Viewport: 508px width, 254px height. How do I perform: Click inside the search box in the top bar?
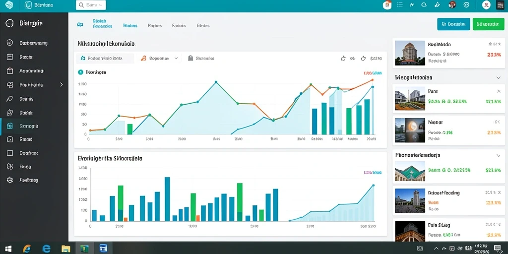91,5
